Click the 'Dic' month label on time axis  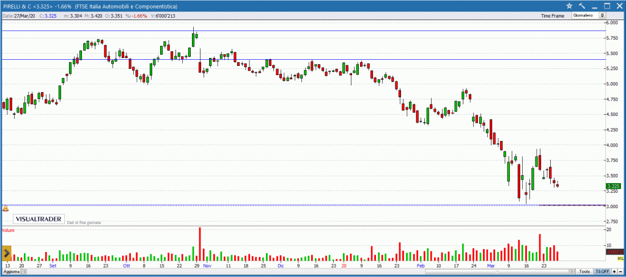click(281, 265)
